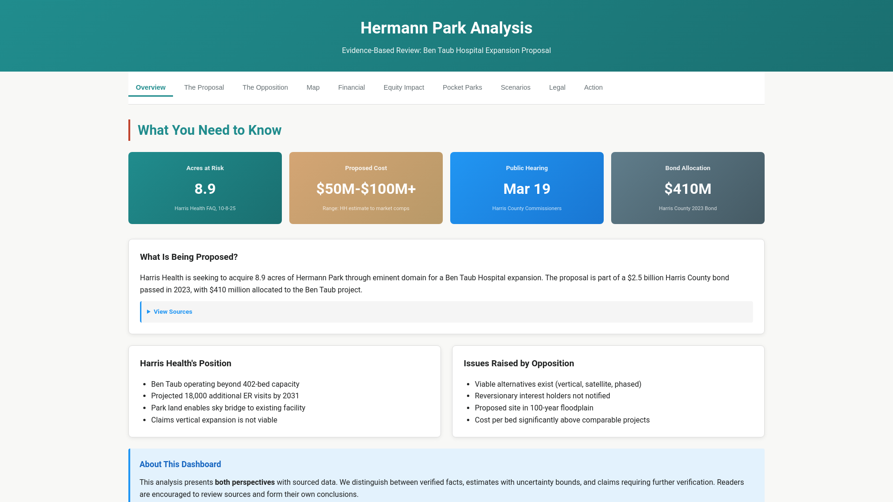Click 'Range: HH estimate to market comps'
The image size is (893, 502).
pyautogui.click(x=366, y=208)
